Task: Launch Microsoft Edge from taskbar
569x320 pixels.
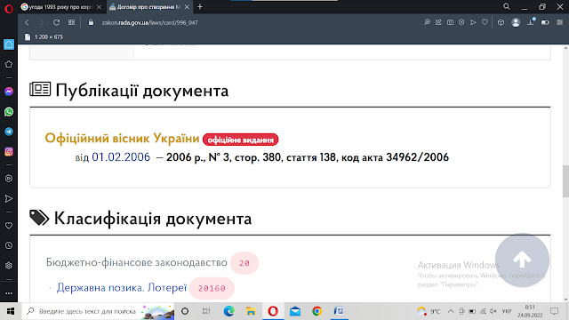Action: pos(228,311)
